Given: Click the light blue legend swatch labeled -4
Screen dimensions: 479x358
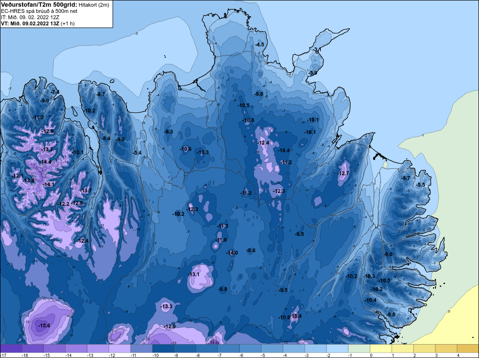Looking at the screenshot, I should (x=294, y=348).
